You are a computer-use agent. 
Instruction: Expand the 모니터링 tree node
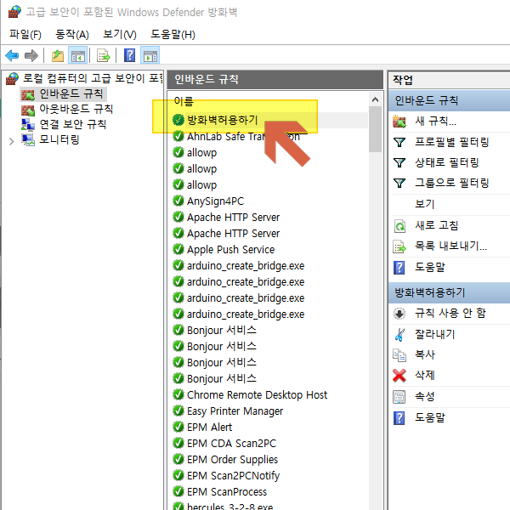[x=11, y=141]
